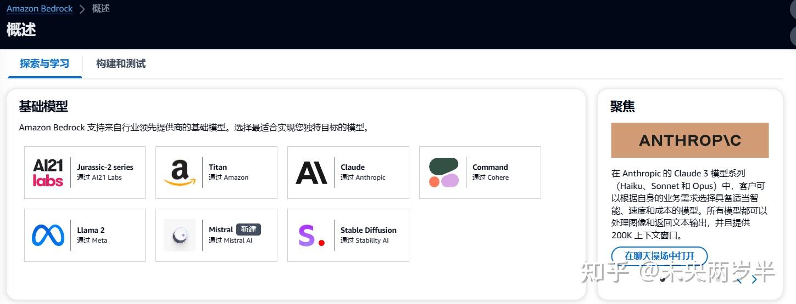The image size is (796, 304).
Task: Click the 新建 badge next to Mistral
Action: [248, 230]
